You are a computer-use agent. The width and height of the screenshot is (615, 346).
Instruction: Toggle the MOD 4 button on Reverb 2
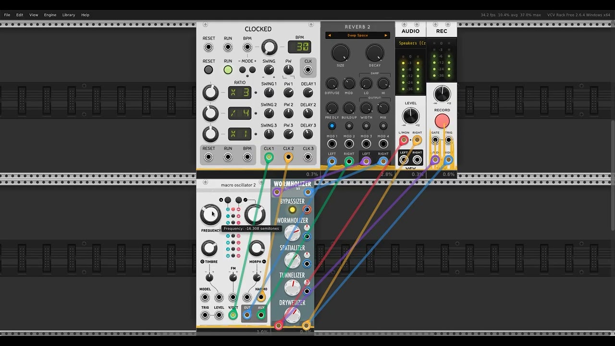point(383,126)
